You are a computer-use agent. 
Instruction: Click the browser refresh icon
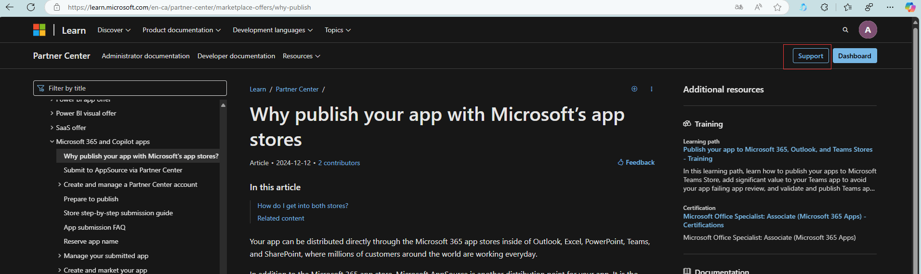pyautogui.click(x=31, y=7)
